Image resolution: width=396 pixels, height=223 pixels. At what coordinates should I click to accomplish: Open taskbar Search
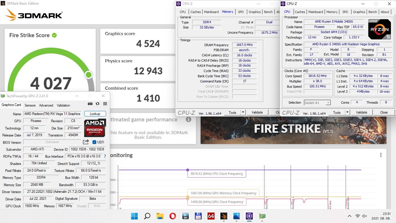tap(147, 216)
